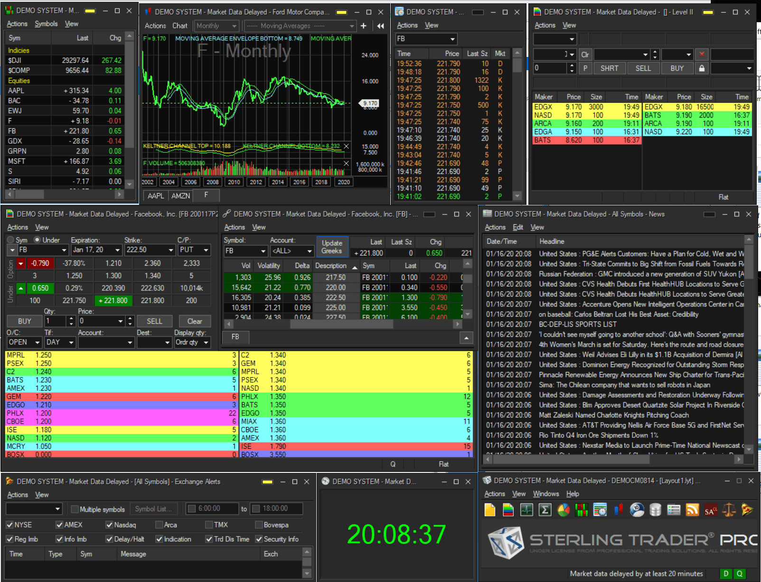The width and height of the screenshot is (761, 582).
Task: Click the balance scales toolbar icon
Action: pyautogui.click(x=729, y=510)
